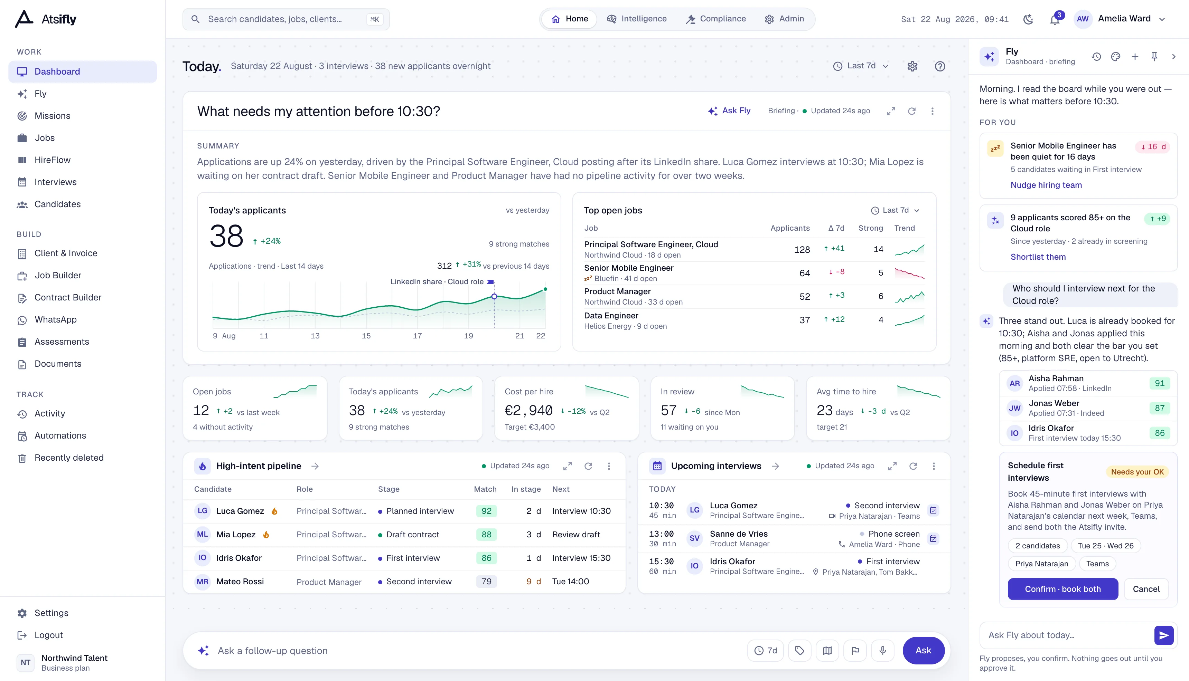Screen dimensions: 1189x681
Task: Click Nudge hiring team link
Action: 1046,185
